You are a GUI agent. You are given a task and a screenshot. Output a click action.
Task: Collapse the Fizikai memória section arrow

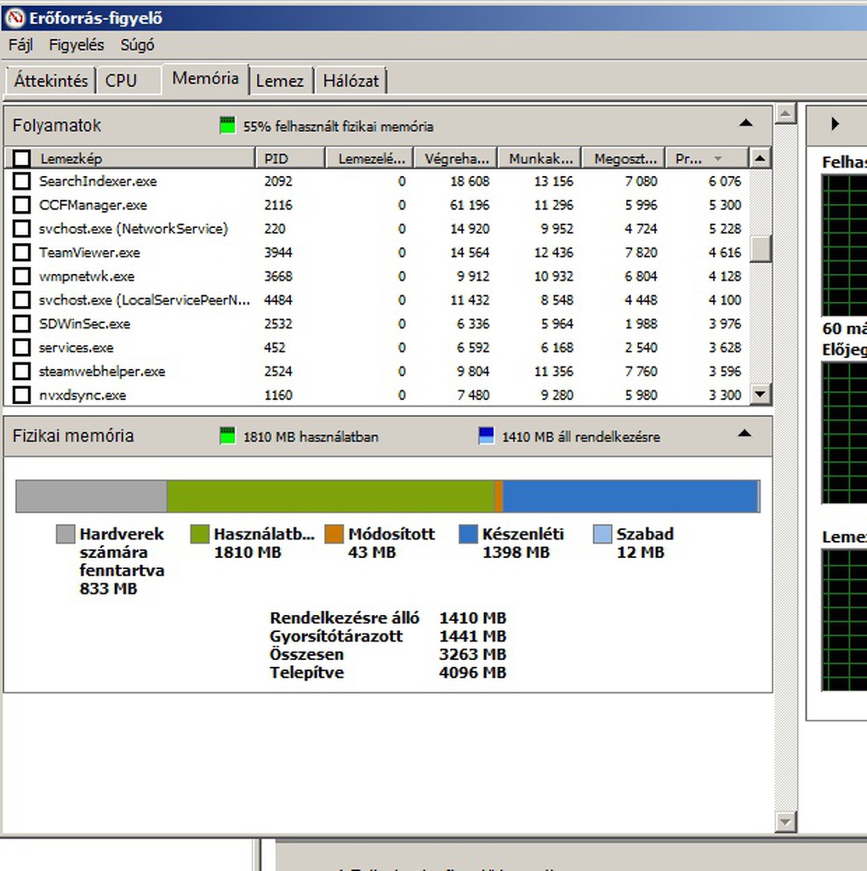pos(744,433)
